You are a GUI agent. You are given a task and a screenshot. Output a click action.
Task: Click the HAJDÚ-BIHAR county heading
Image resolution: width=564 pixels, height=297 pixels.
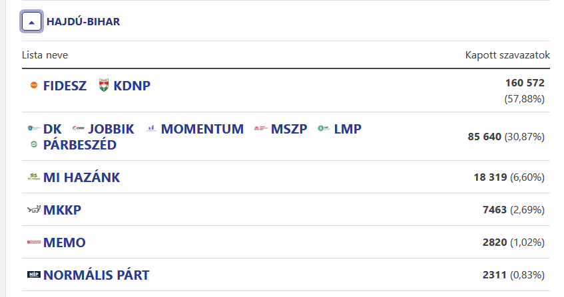83,22
